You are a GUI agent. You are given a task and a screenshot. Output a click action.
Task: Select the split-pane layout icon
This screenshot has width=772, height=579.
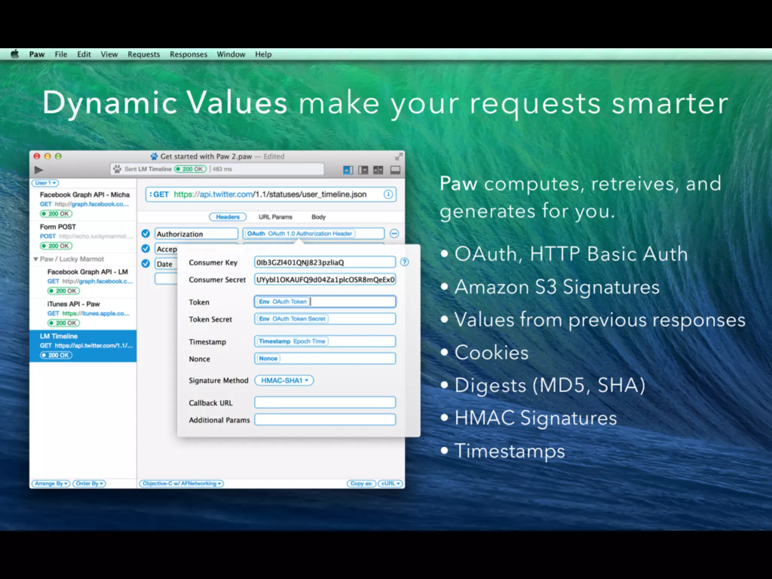(x=378, y=170)
